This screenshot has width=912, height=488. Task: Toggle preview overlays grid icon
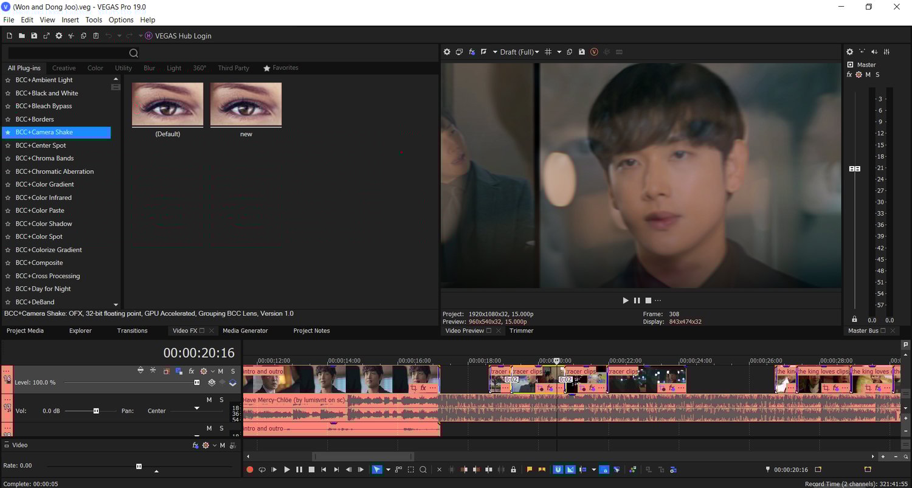tap(548, 52)
